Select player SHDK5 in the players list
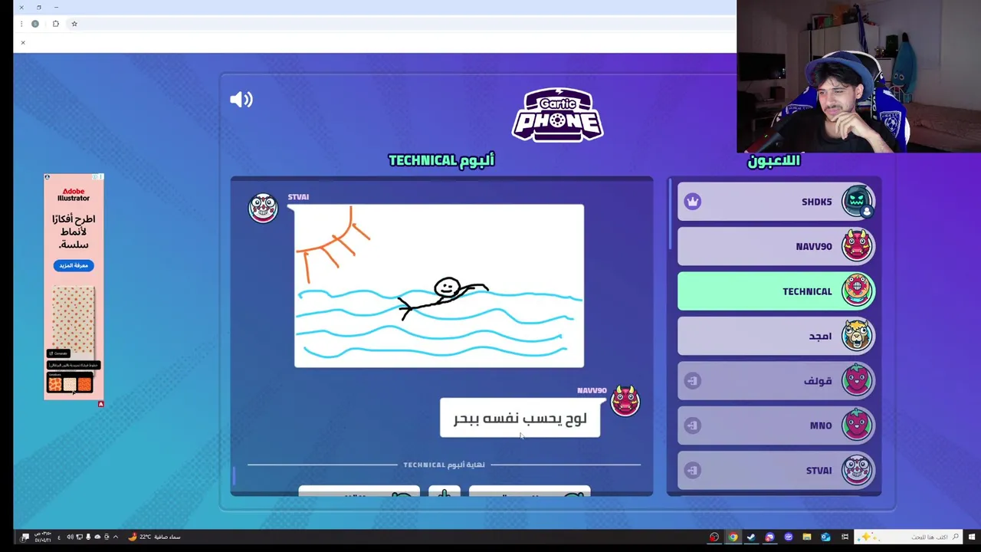981x552 pixels. coord(776,202)
